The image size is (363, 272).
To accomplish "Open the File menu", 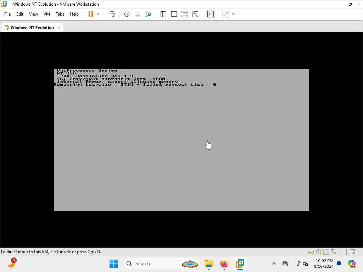I will coord(7,14).
